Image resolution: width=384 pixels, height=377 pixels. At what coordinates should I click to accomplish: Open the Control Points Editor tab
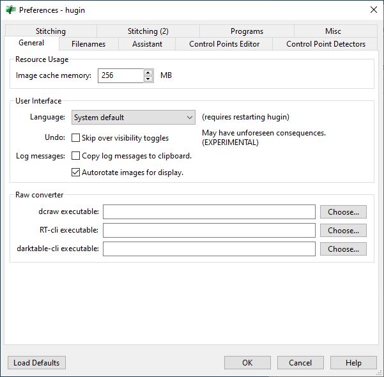coord(224,44)
